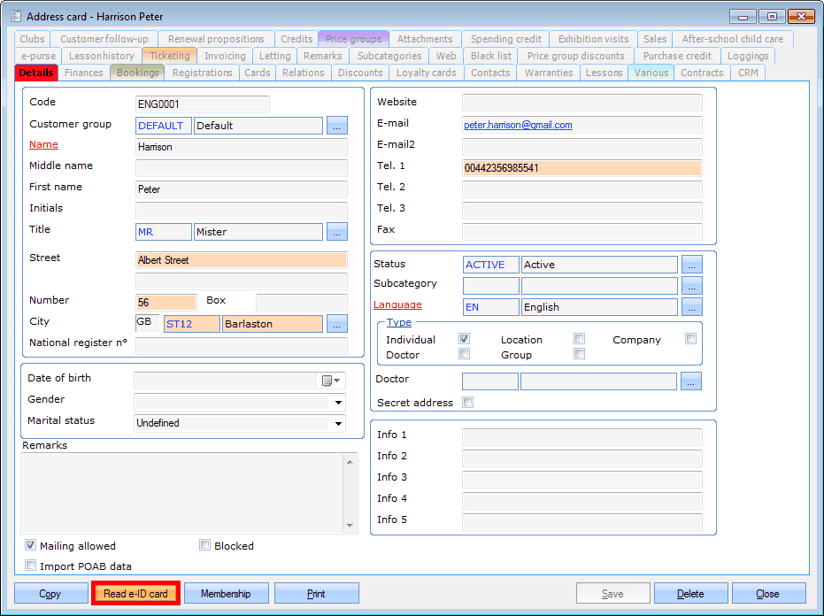Open the Doctor lookup ellipsis button

[692, 381]
